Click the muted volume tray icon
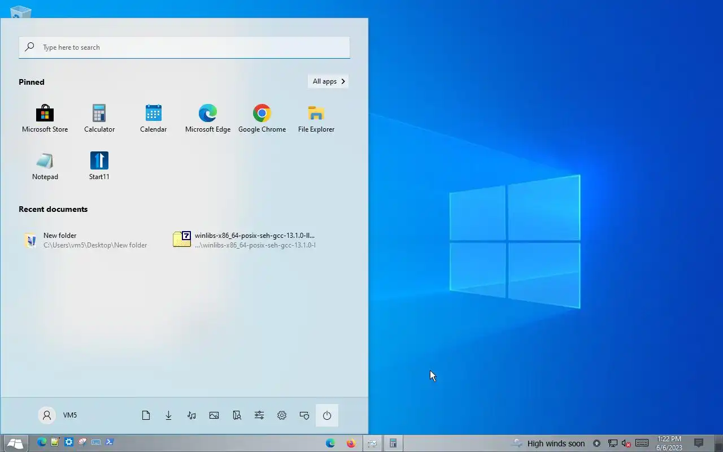 [x=626, y=444]
